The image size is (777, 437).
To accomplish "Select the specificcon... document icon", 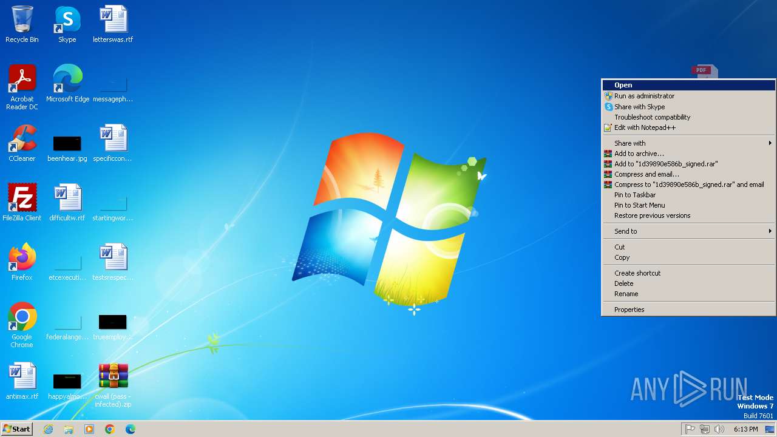I will (113, 143).
